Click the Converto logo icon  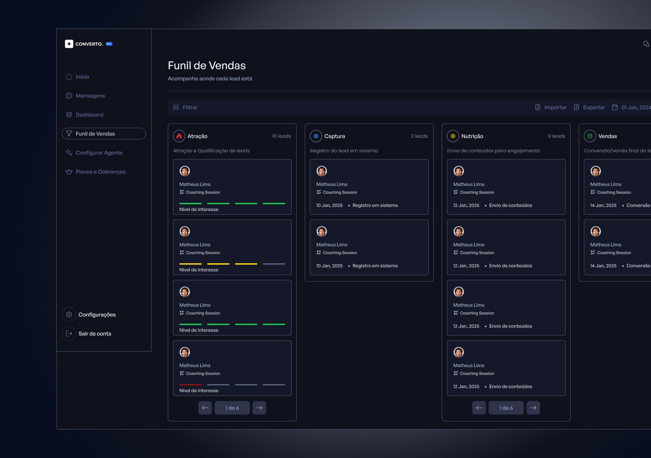(x=69, y=44)
